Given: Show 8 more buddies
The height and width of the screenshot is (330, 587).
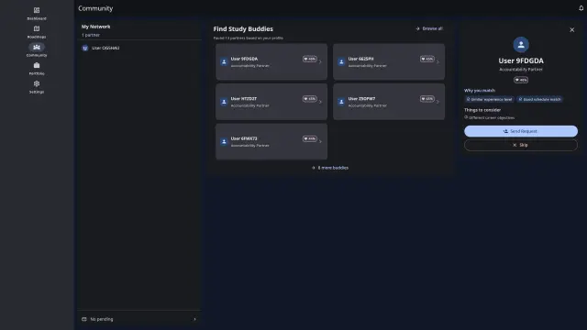Looking at the screenshot, I should tap(330, 168).
